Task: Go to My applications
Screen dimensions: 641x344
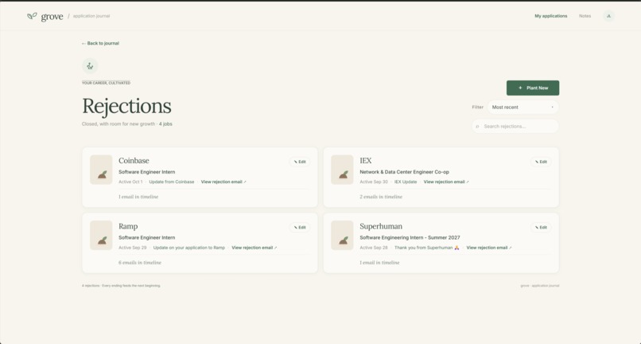Action: tap(550, 16)
